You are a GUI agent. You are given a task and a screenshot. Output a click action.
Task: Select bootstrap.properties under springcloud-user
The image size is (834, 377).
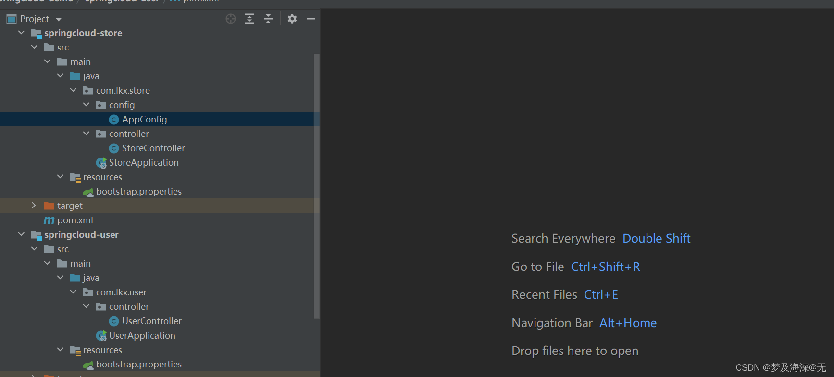click(x=139, y=364)
